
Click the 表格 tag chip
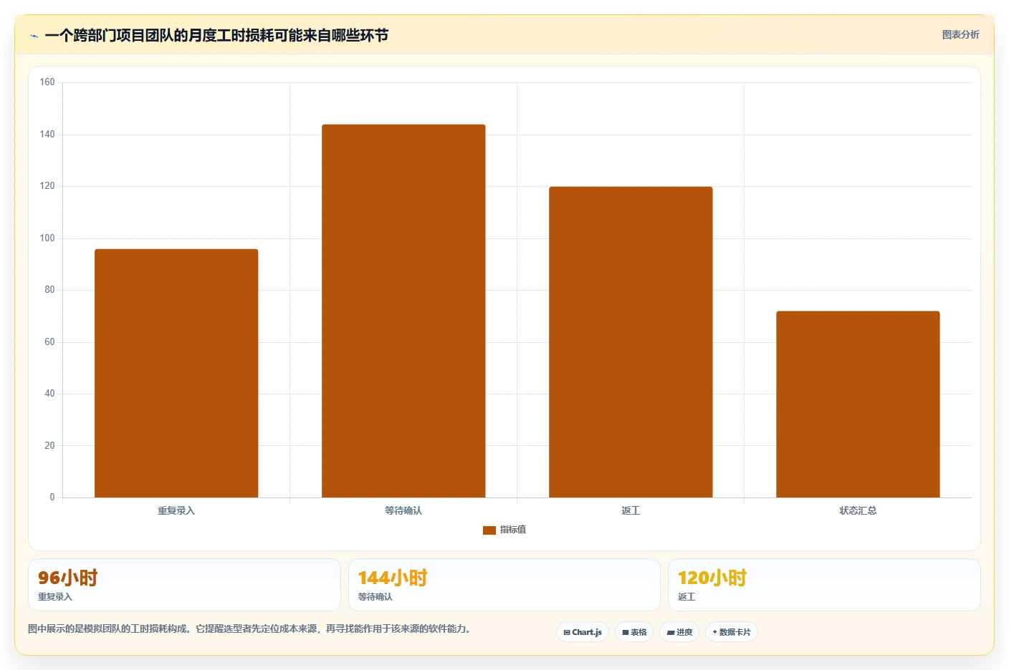click(634, 632)
